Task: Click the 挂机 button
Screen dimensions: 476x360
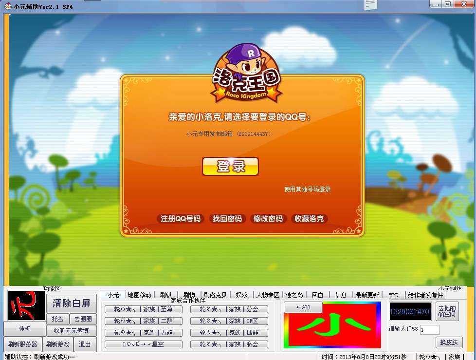Action: tap(24, 329)
